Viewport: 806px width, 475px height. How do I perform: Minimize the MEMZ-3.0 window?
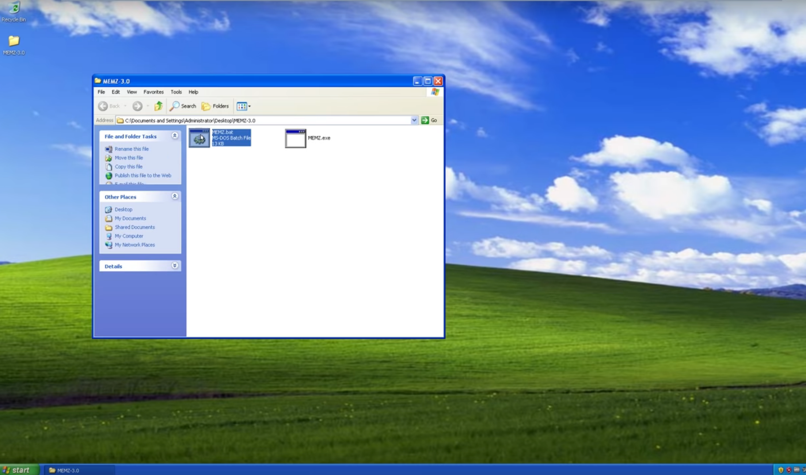click(x=418, y=81)
